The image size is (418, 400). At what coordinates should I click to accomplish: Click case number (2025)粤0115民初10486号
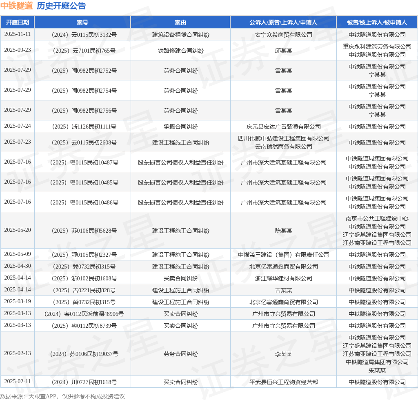tap(84, 202)
